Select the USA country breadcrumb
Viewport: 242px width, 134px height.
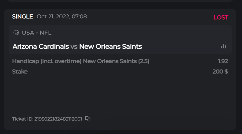pos(28,33)
